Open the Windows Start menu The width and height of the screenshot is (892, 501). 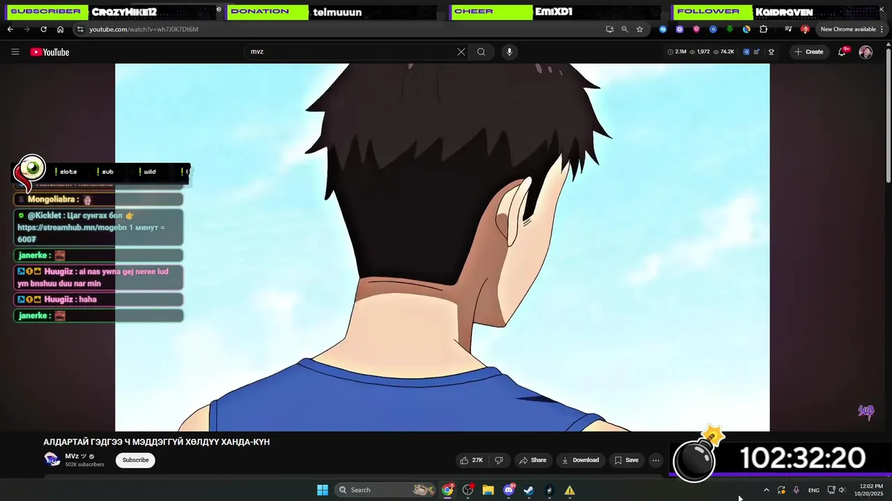click(x=323, y=490)
